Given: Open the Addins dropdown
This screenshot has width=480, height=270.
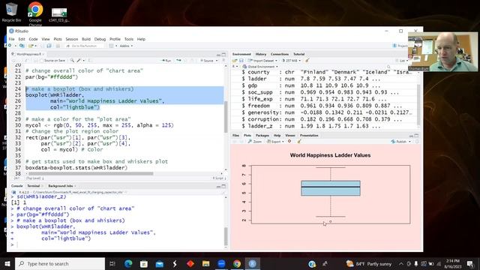Looking at the screenshot, I should [126, 46].
